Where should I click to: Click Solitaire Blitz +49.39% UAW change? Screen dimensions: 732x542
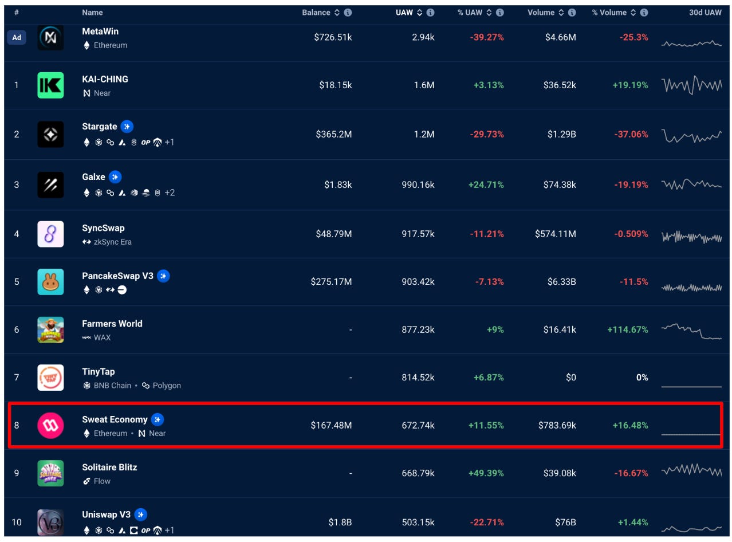pyautogui.click(x=486, y=473)
